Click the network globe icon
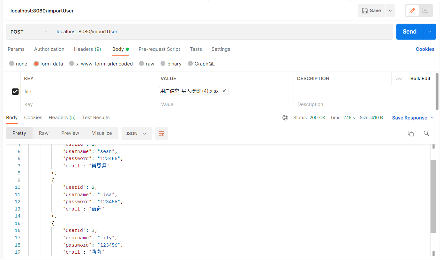The height and width of the screenshot is (260, 442). point(285,118)
